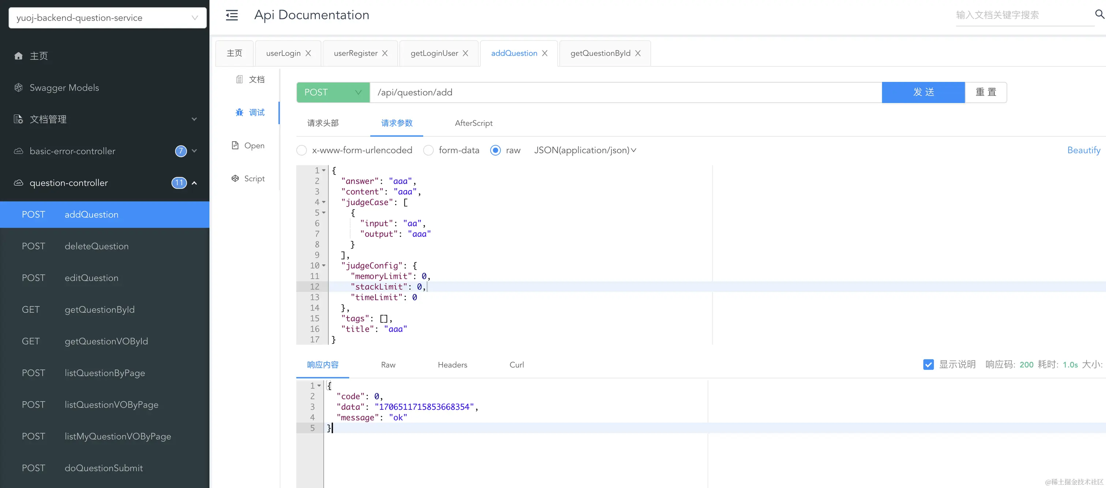This screenshot has width=1106, height=488.
Task: Select form-data radio option
Action: [429, 150]
